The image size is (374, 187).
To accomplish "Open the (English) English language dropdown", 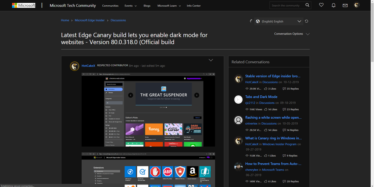I will tap(278, 21).
